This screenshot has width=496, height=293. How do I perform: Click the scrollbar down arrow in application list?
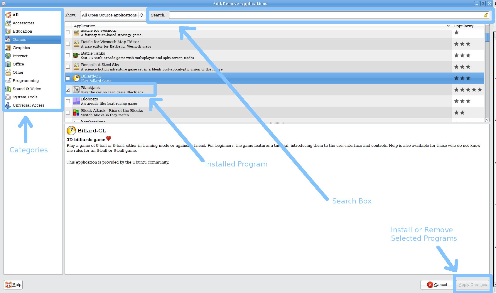[487, 120]
